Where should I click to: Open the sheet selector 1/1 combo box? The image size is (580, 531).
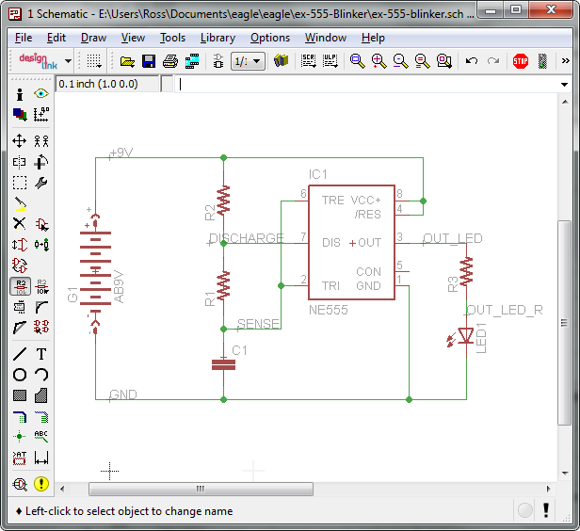(248, 61)
